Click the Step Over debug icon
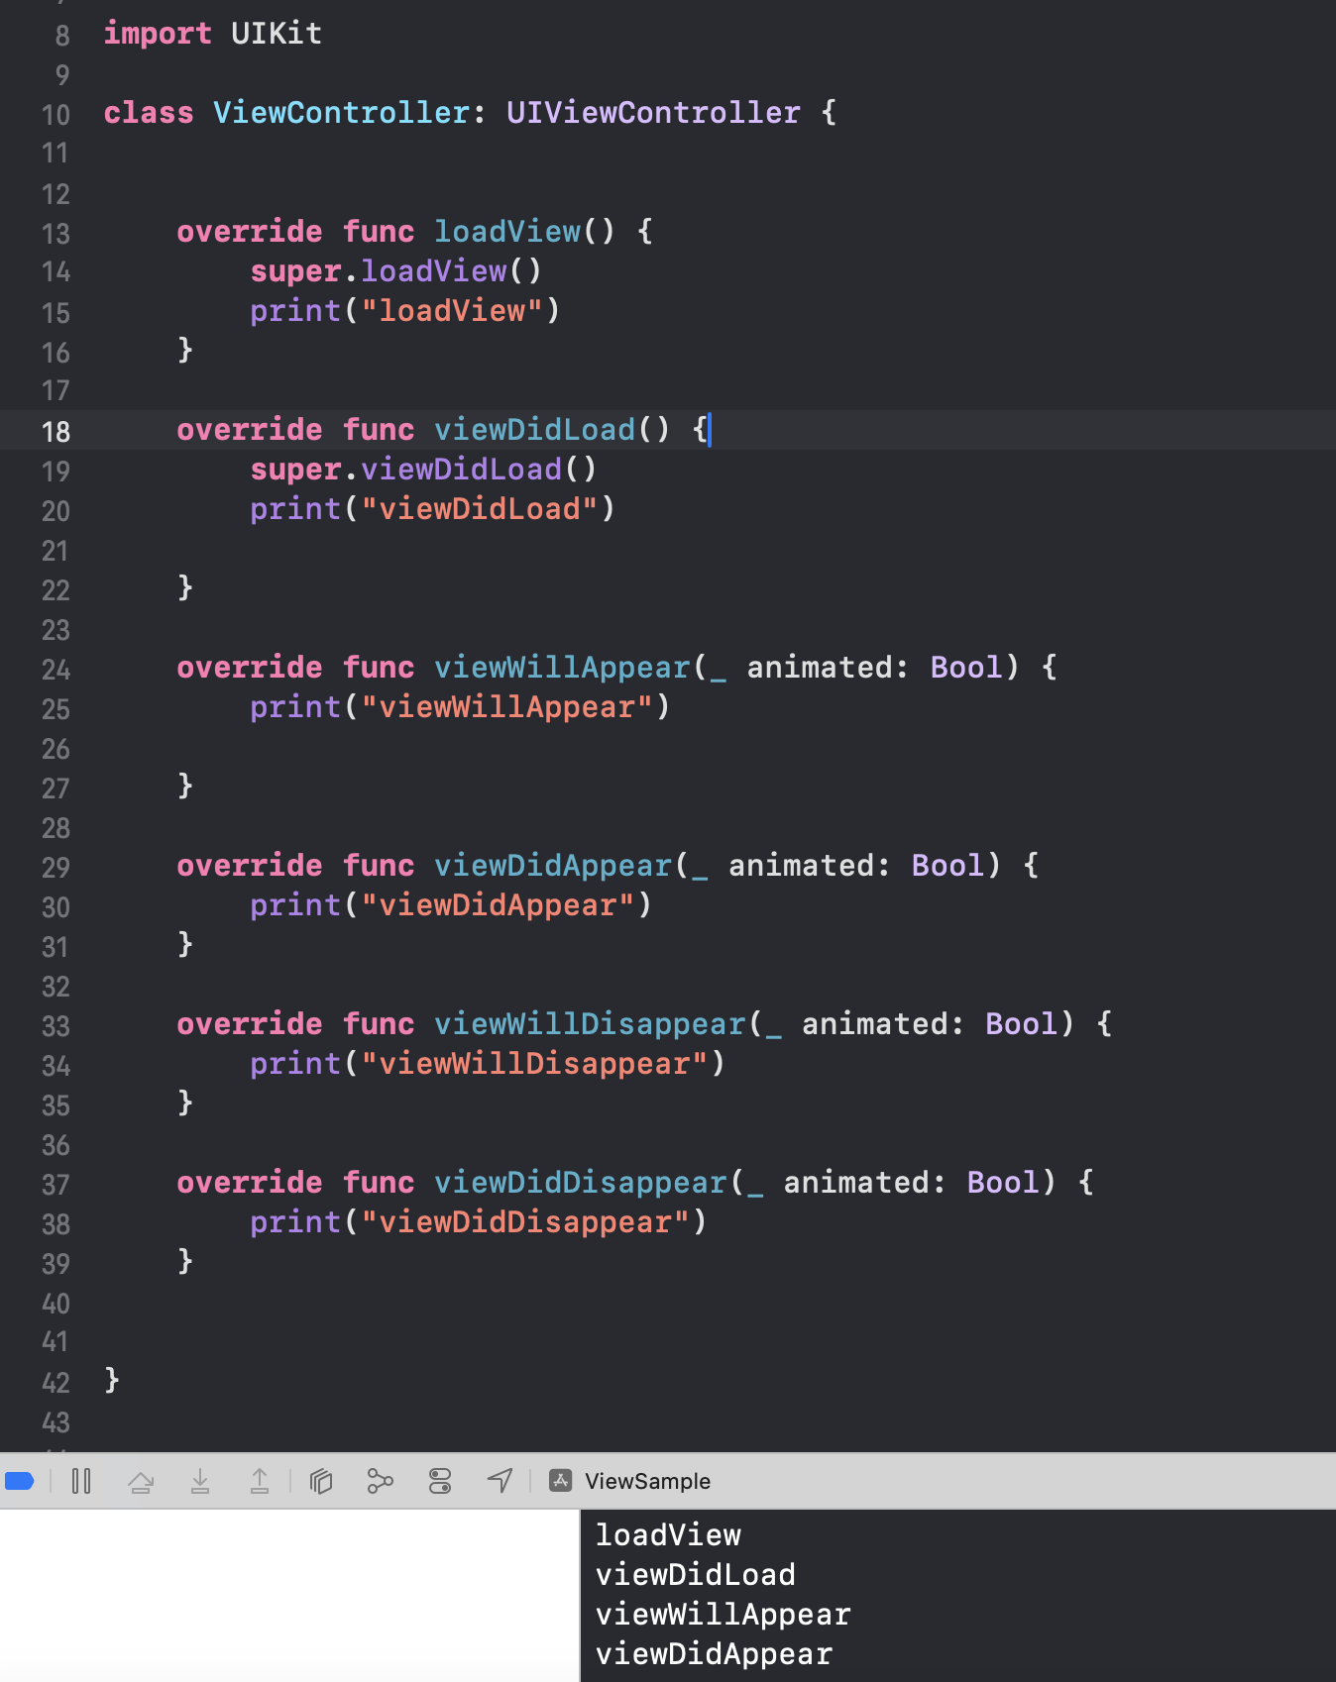 (x=141, y=1481)
